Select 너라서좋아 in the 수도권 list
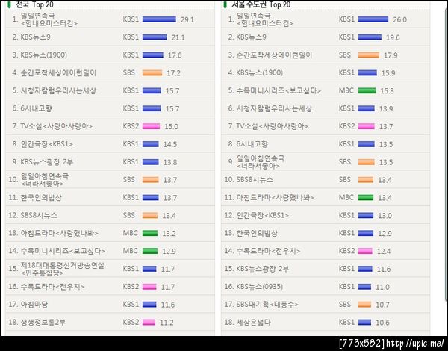Screen dimensions: 448x351 258,166
